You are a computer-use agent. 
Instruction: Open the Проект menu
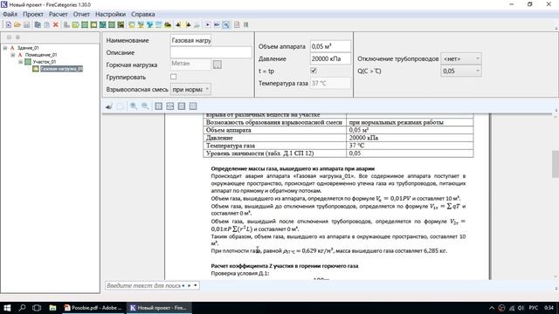33,14
